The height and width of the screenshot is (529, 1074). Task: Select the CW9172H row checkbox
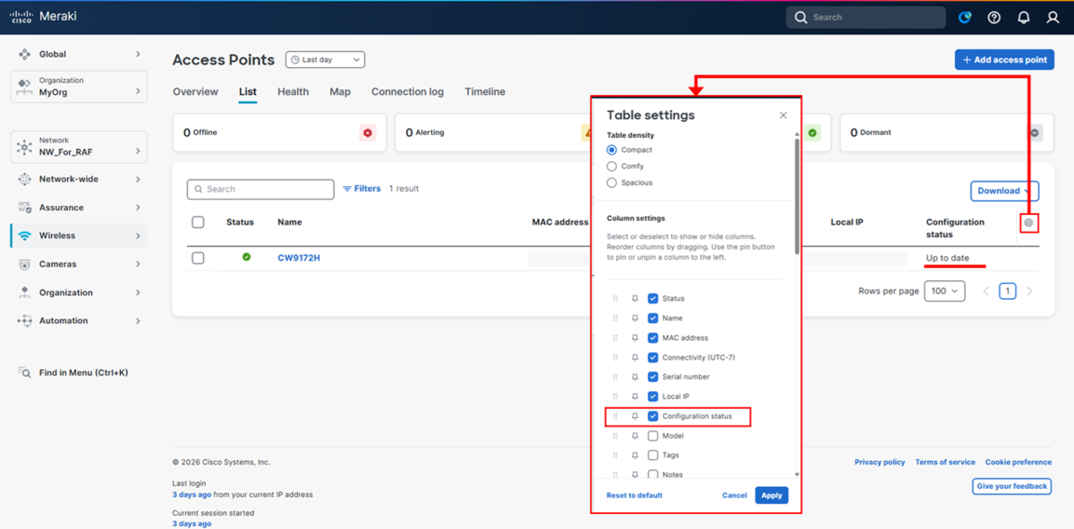[198, 258]
